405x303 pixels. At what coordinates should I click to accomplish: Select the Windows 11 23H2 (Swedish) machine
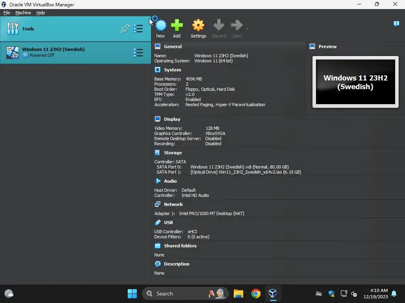tap(76, 52)
